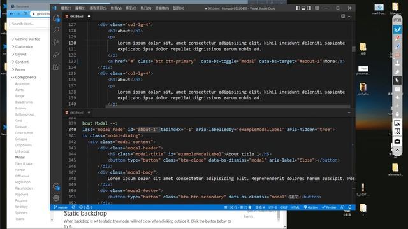The height and width of the screenshot is (229, 408).
Task: Click the master branch indicator in status bar
Action: point(61,207)
